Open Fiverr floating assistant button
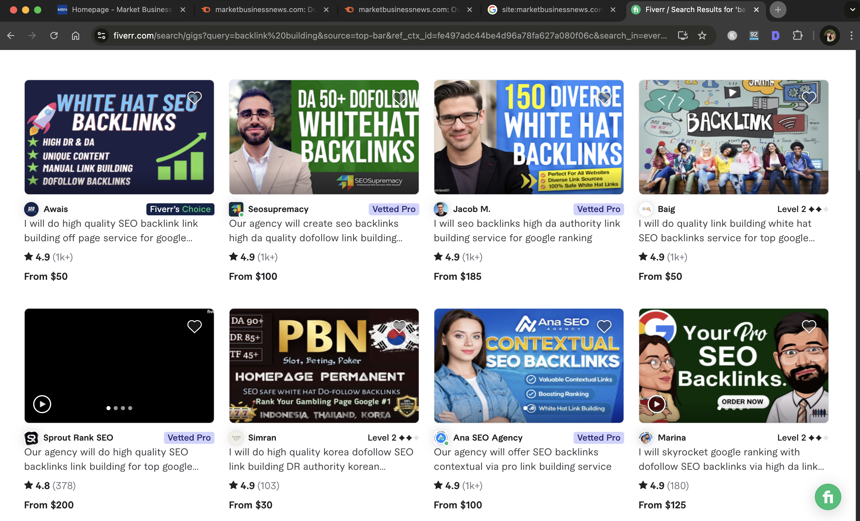Viewport: 860px width, 521px height. pyautogui.click(x=828, y=497)
